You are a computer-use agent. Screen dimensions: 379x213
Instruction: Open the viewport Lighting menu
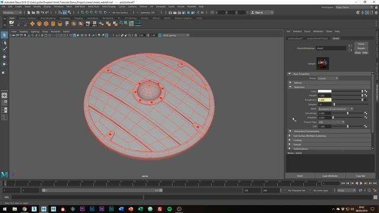35,31
